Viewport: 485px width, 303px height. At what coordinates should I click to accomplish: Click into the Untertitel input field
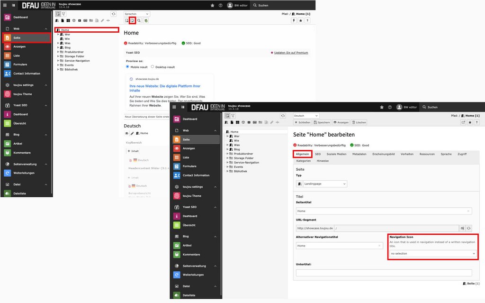click(384, 273)
